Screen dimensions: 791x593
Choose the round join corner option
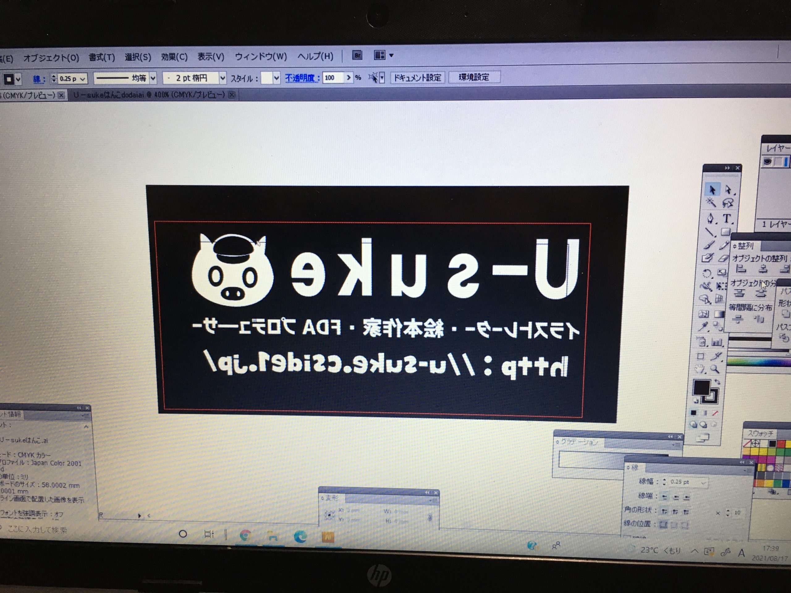click(x=675, y=512)
